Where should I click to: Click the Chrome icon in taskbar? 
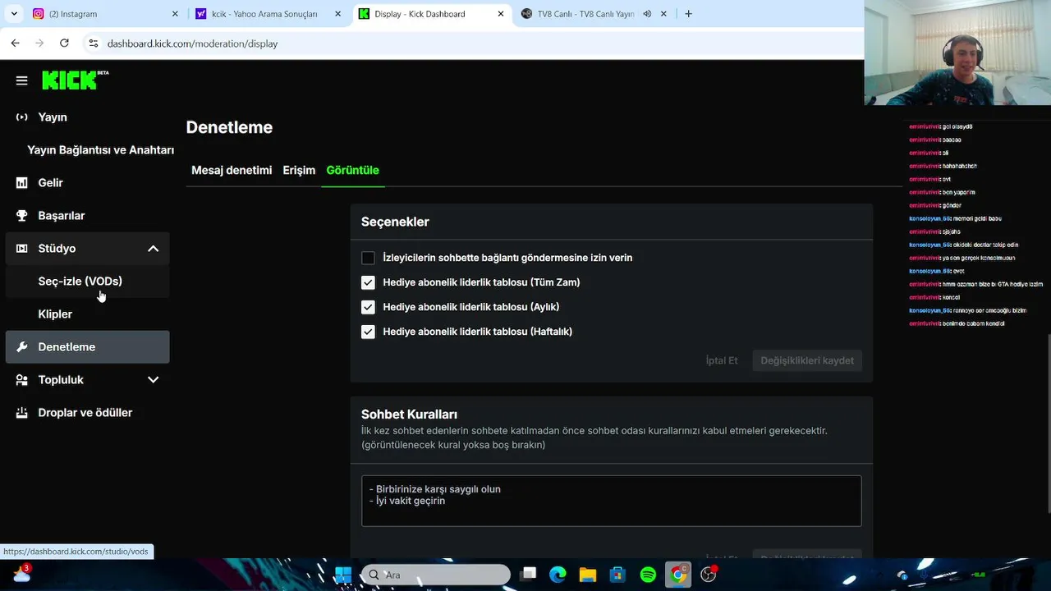click(678, 575)
